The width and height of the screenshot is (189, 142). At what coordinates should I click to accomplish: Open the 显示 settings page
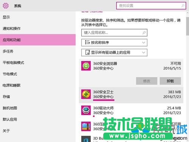click(38, 17)
